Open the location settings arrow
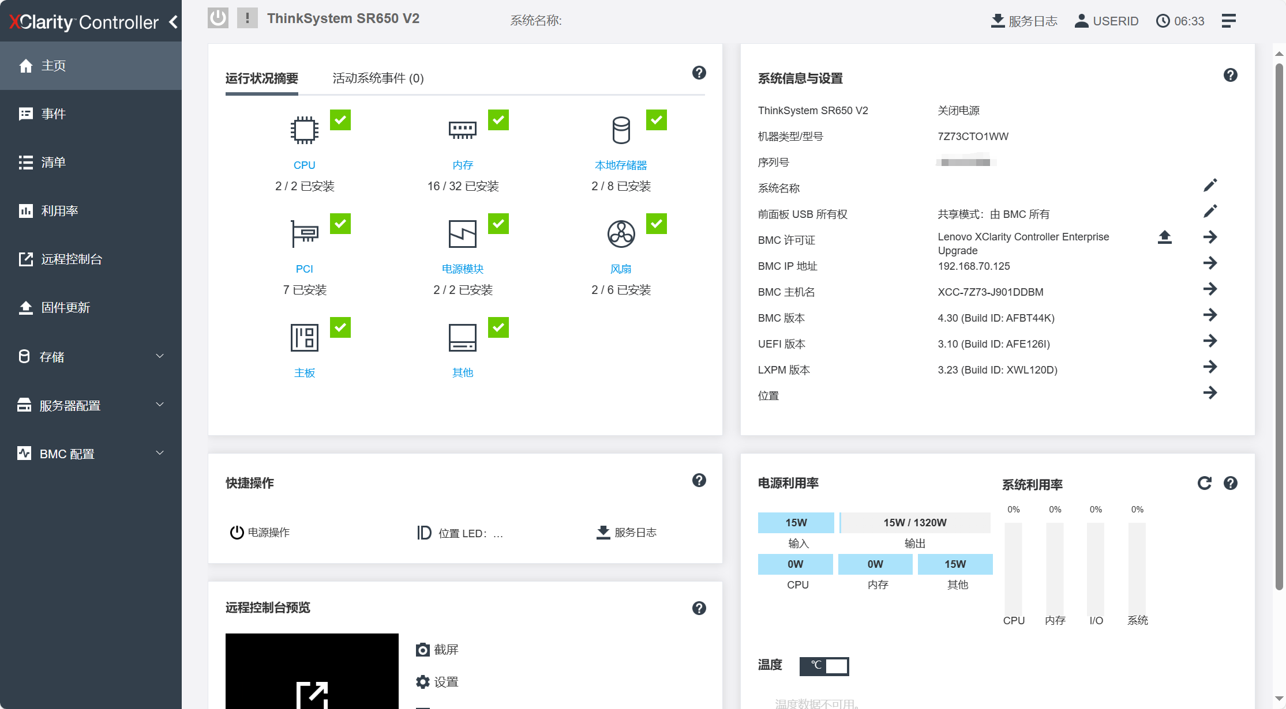The image size is (1286, 709). 1210,393
